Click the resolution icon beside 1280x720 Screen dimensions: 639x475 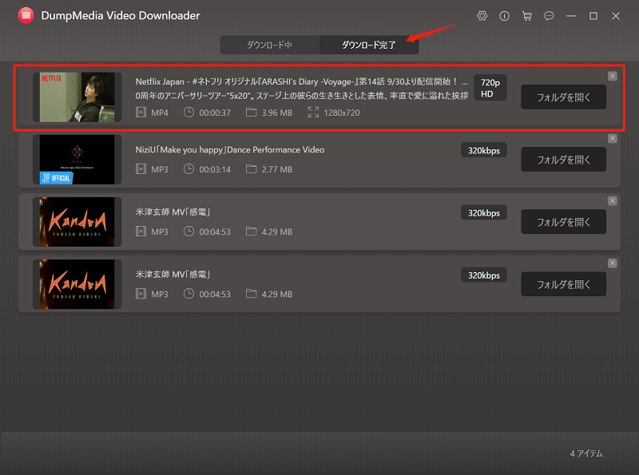tap(313, 112)
